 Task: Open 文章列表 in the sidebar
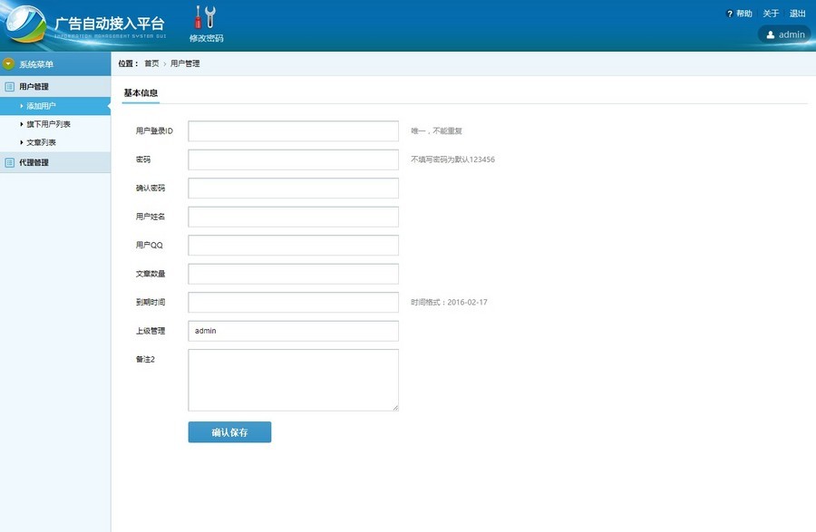[x=41, y=142]
